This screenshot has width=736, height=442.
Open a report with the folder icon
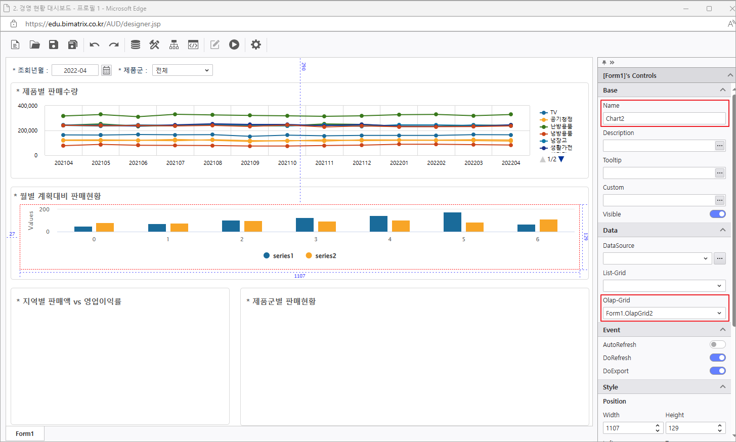pos(34,45)
